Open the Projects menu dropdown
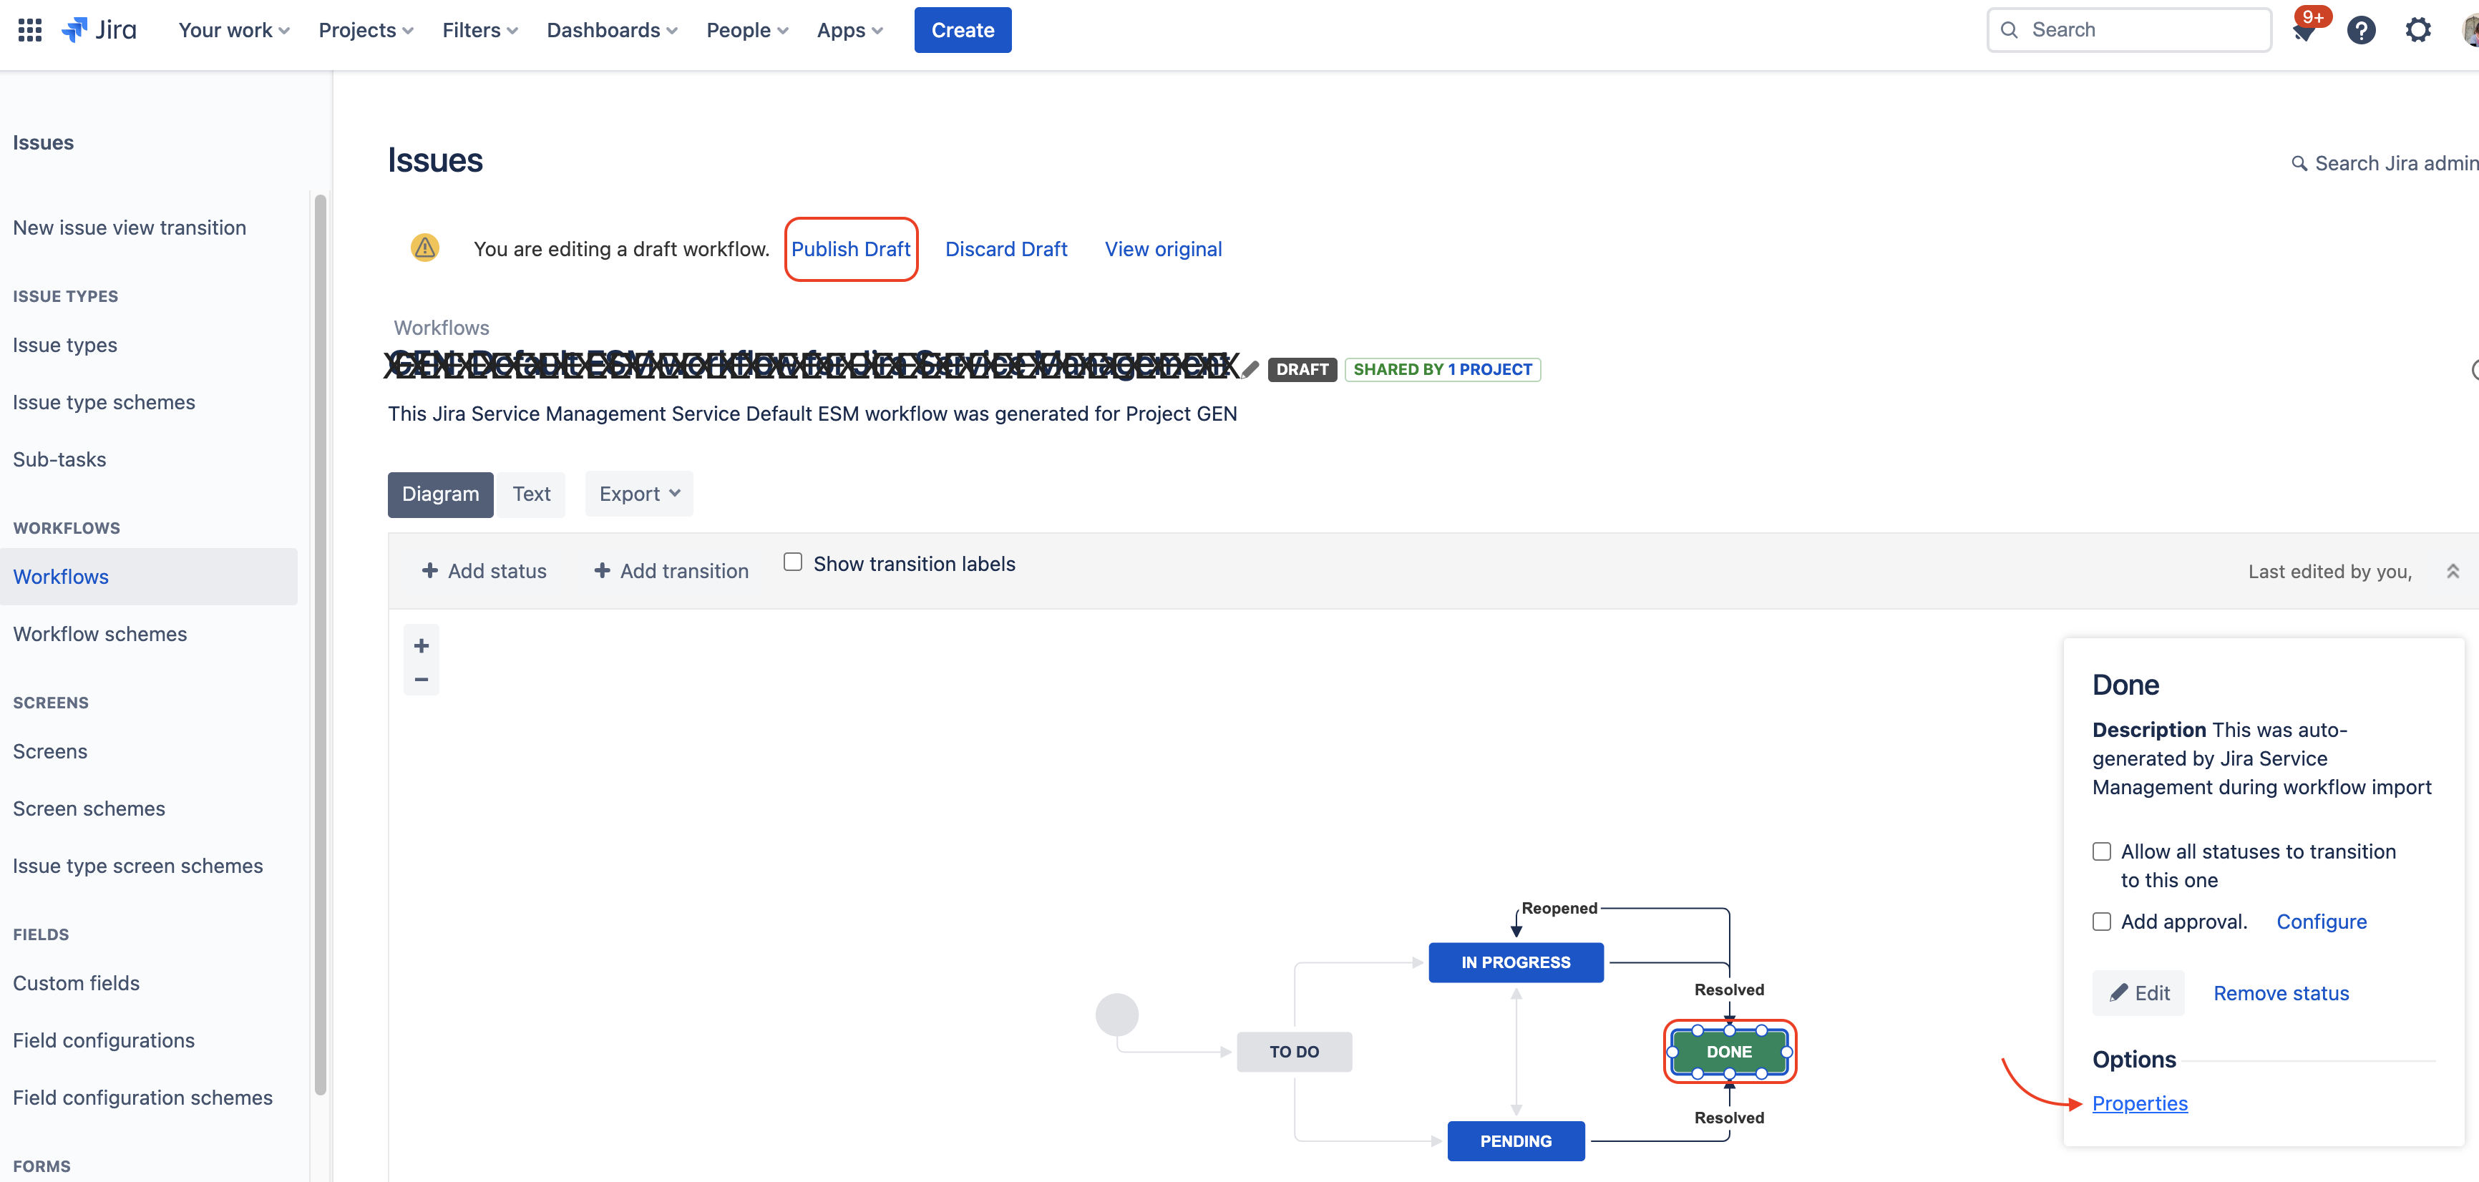This screenshot has width=2479, height=1182. (x=366, y=30)
